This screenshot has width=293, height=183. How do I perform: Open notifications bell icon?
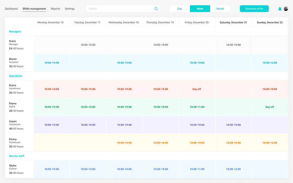[280, 9]
